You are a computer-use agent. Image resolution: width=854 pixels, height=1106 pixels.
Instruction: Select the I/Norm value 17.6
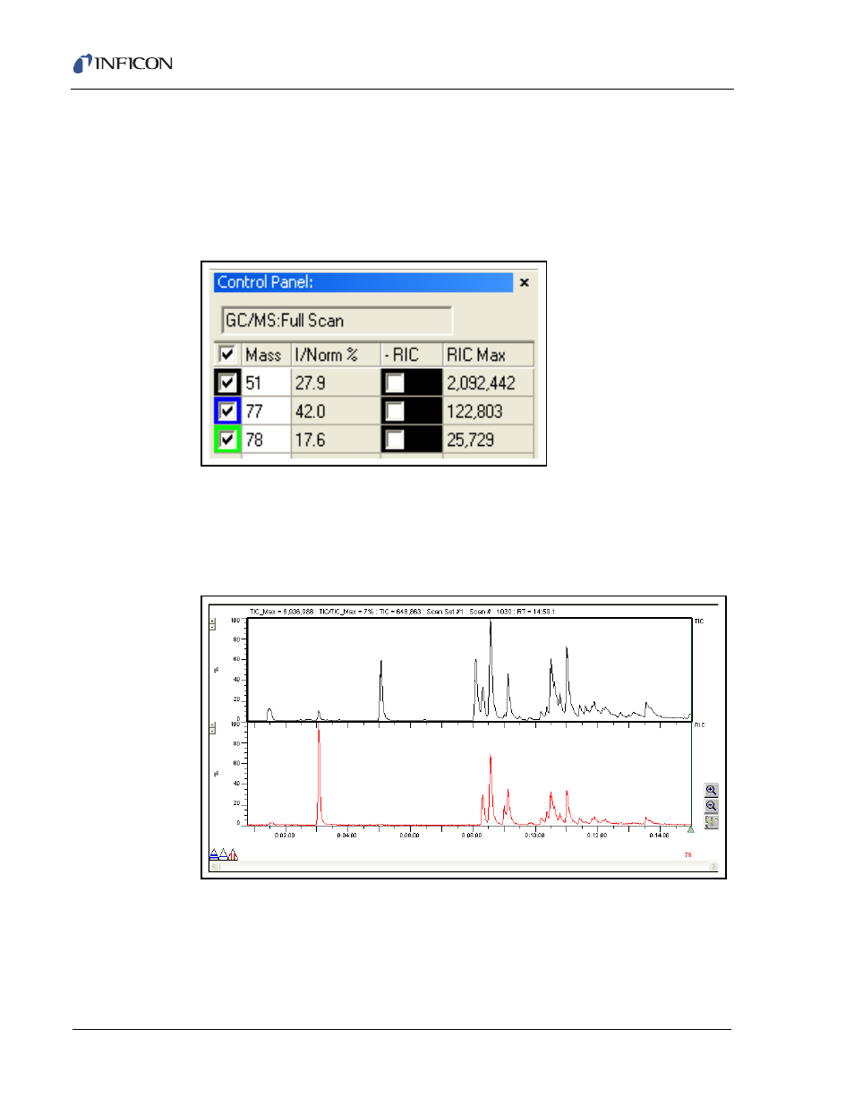[336, 441]
